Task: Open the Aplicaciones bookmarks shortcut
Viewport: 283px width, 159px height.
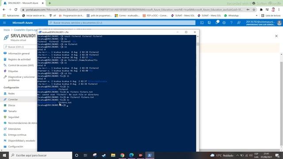Action: [11, 16]
